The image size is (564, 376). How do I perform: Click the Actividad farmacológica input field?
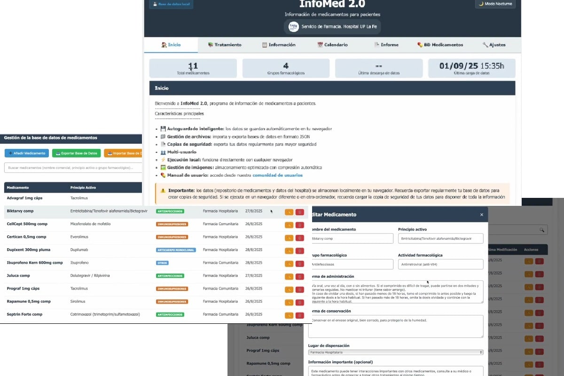[x=440, y=264]
